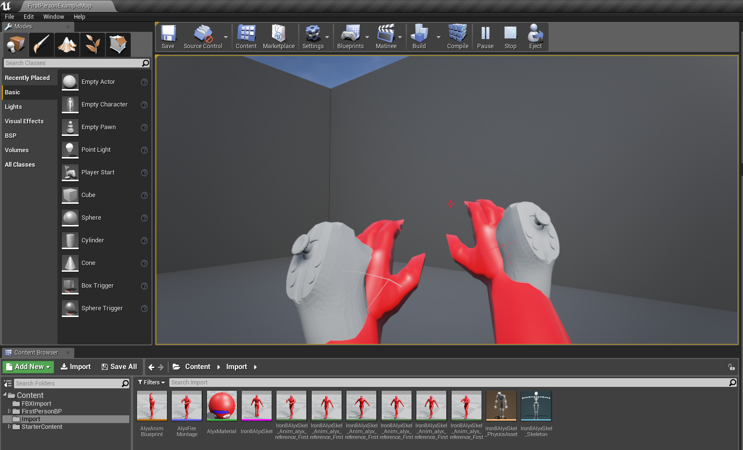Toggle the sources panel view button
Screen dimensions: 743x450
point(8,384)
